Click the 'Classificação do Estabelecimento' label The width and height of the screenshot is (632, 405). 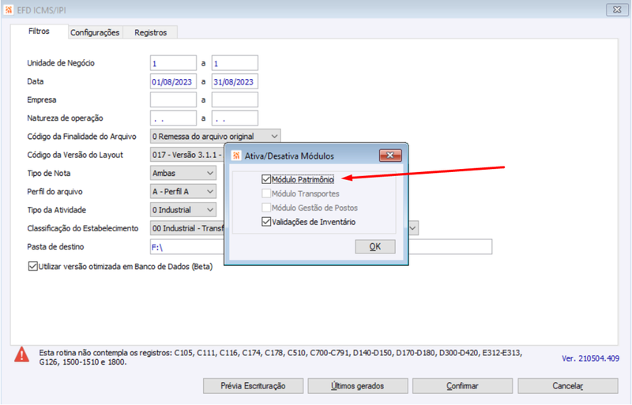point(83,228)
